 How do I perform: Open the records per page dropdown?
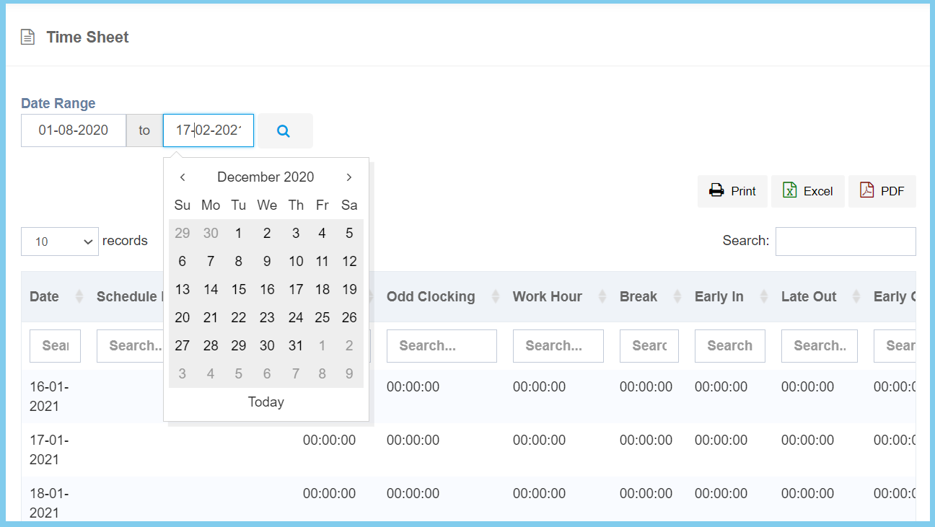59,242
